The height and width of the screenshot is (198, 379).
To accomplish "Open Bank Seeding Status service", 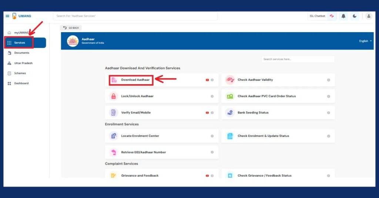I will pyautogui.click(x=278, y=113).
